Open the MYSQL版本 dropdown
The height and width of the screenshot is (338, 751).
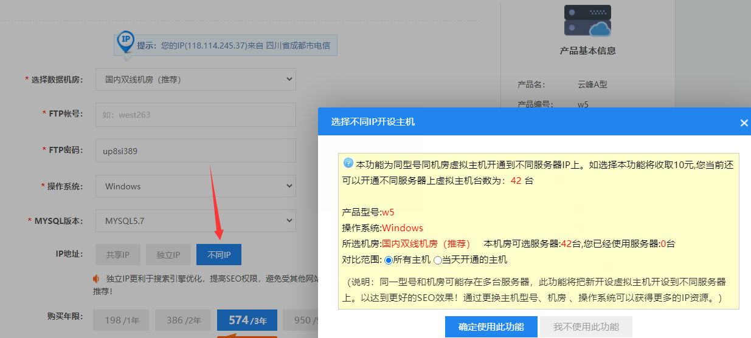(195, 221)
